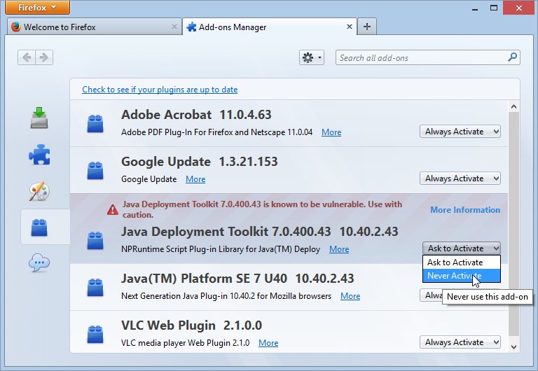Click the red vulnerability warning triangle
The image size is (538, 371).
click(113, 209)
